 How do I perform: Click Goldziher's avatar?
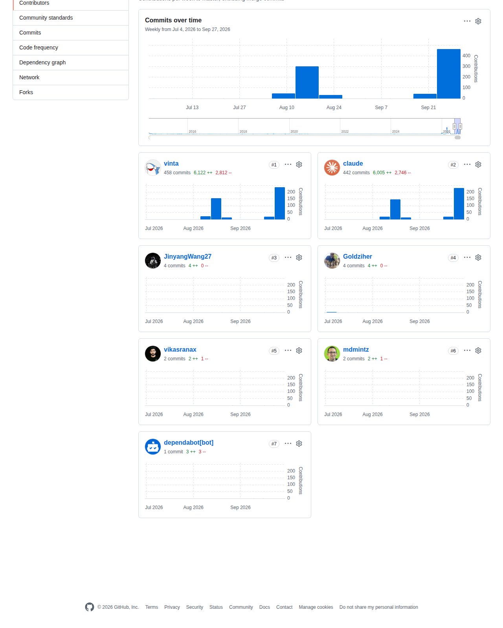(332, 261)
